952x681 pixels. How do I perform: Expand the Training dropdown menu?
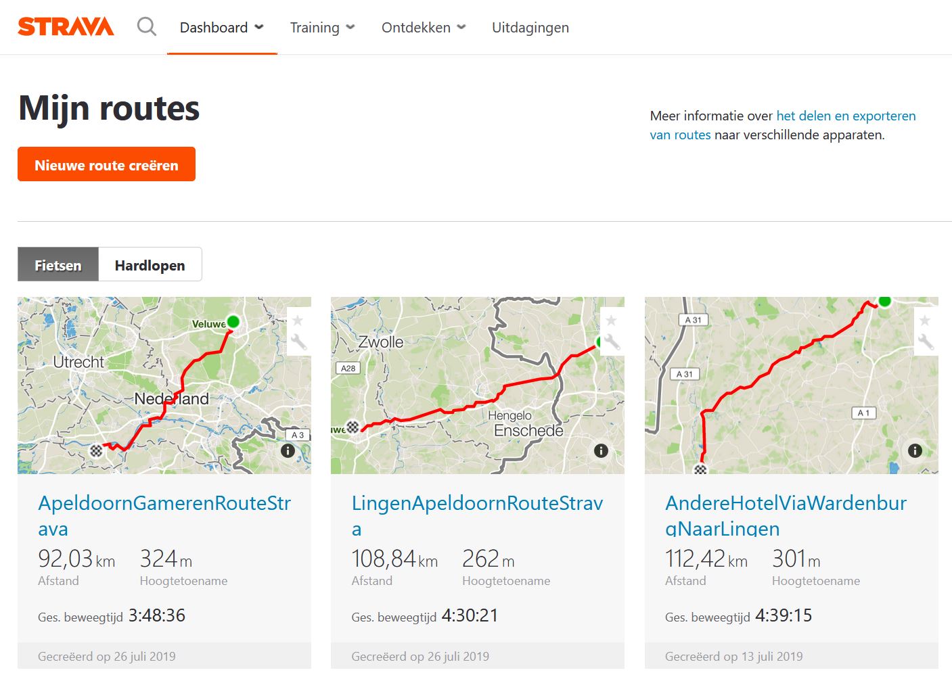[x=323, y=28]
